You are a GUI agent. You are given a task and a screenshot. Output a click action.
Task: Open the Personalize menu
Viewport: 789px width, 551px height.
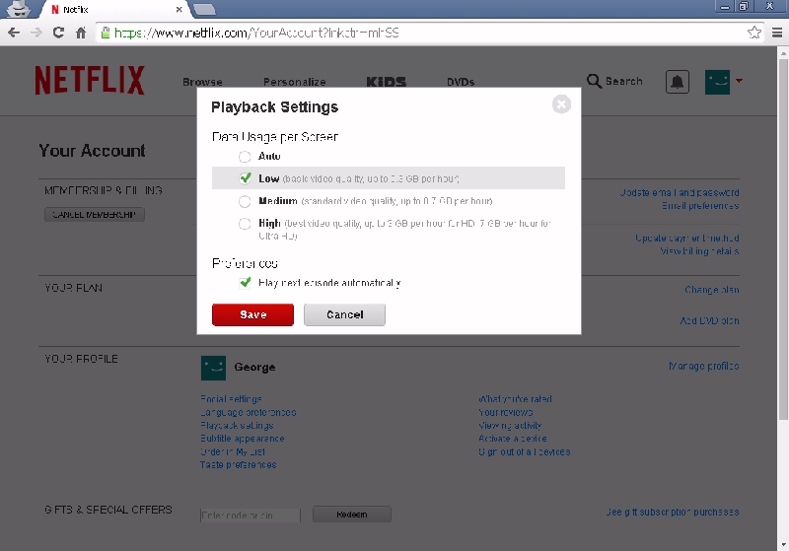coord(294,82)
